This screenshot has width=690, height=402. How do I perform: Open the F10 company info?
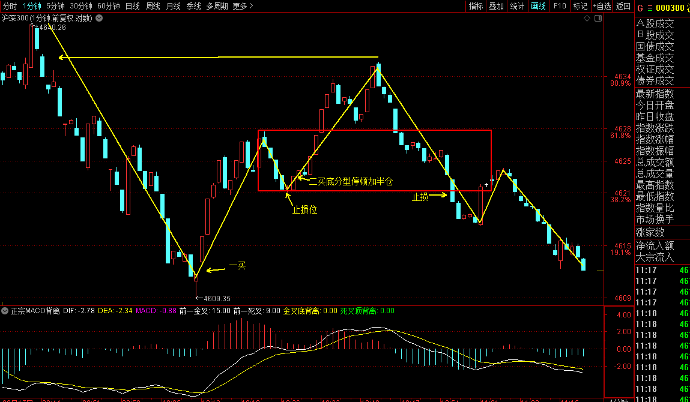click(559, 6)
